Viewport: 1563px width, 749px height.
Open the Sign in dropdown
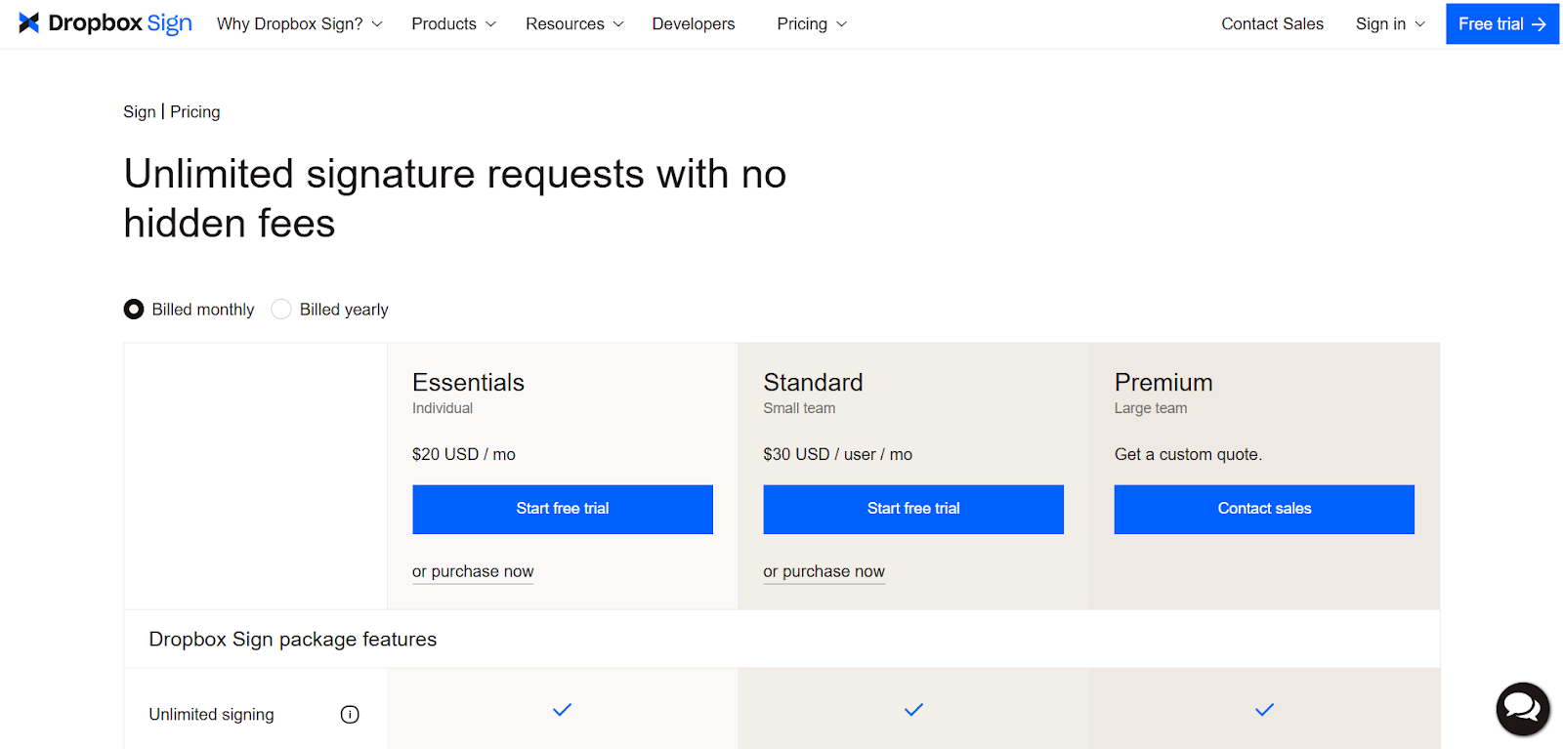pos(1390,24)
